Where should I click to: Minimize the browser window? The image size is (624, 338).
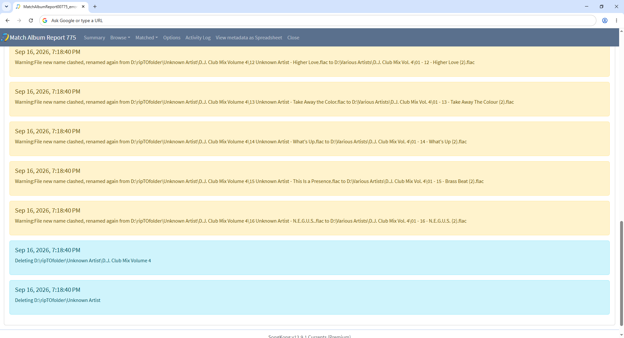tap(587, 6)
